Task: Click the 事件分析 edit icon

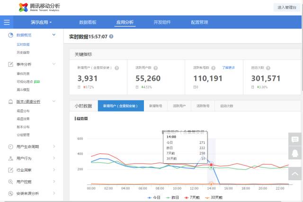Action: click(x=10, y=64)
